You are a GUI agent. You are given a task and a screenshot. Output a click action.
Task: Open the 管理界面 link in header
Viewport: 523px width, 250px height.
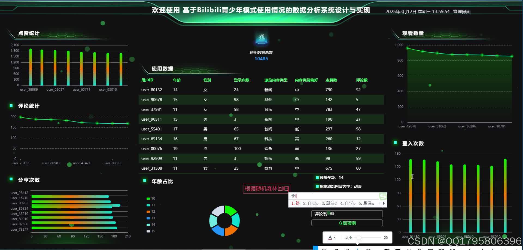coord(462,11)
